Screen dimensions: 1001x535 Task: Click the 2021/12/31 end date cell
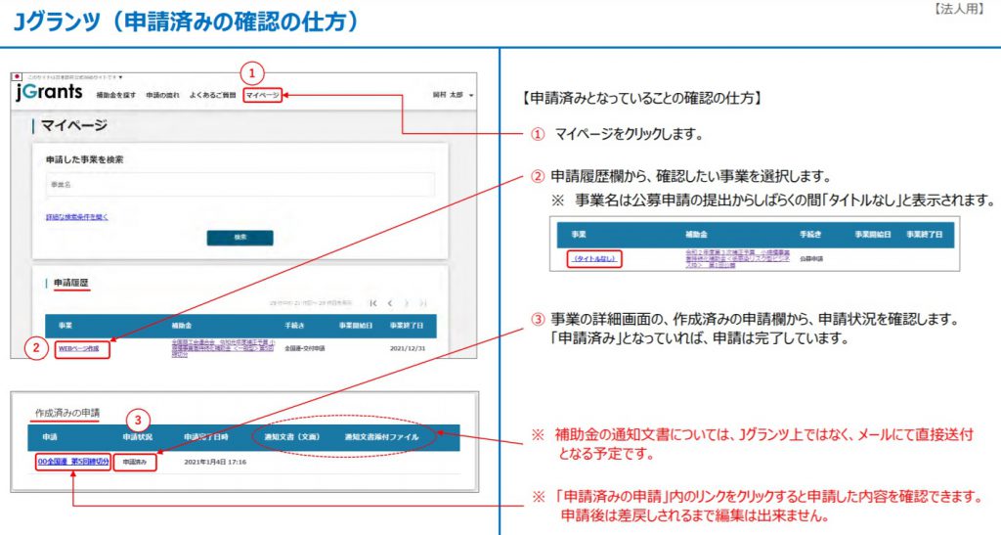pyautogui.click(x=408, y=348)
